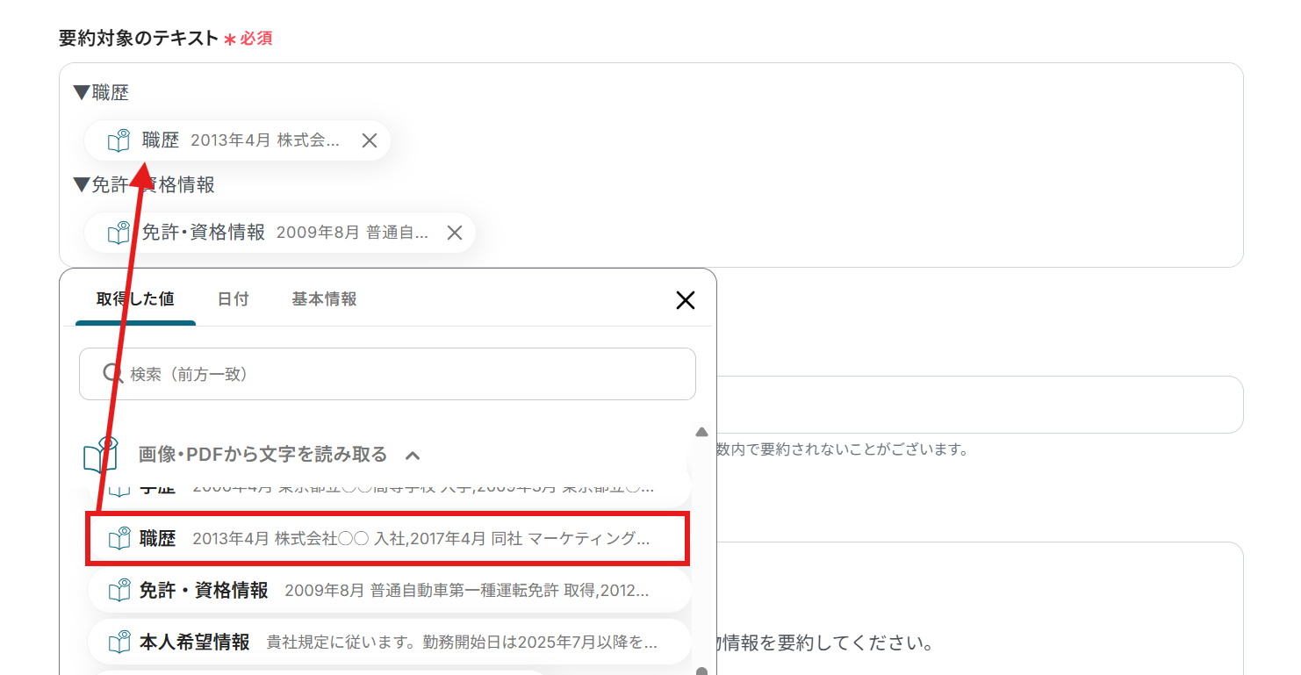Screen dimensions: 1301x675
Task: Click the ▼職歴 heading text
Action: pyautogui.click(x=101, y=93)
